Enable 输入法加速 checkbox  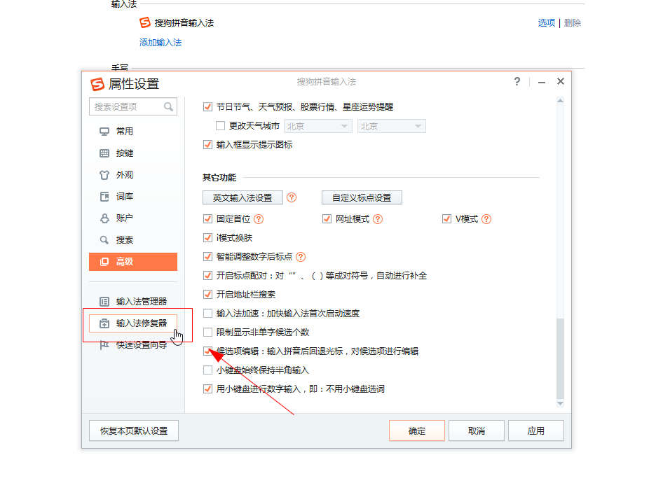(207, 314)
